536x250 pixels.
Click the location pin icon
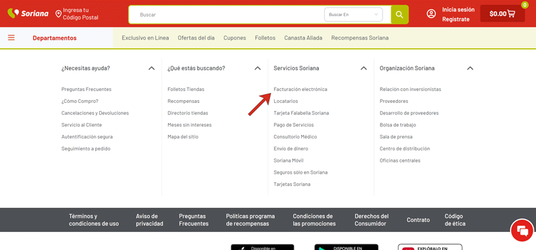coord(58,13)
